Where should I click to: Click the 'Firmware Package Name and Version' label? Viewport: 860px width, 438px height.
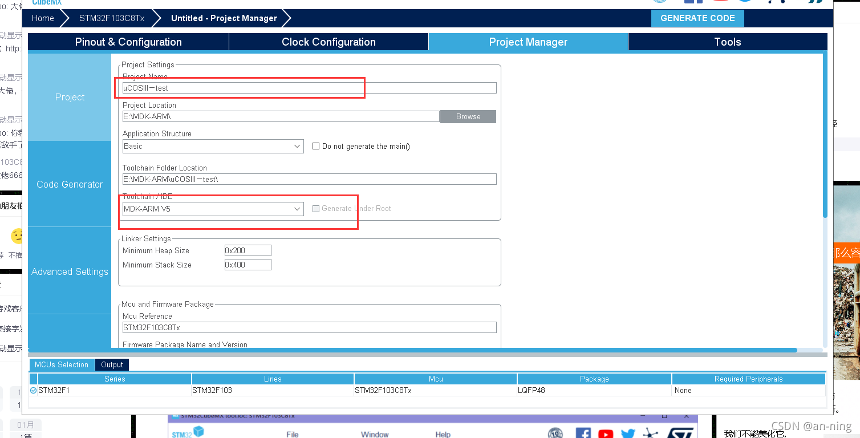coord(185,344)
